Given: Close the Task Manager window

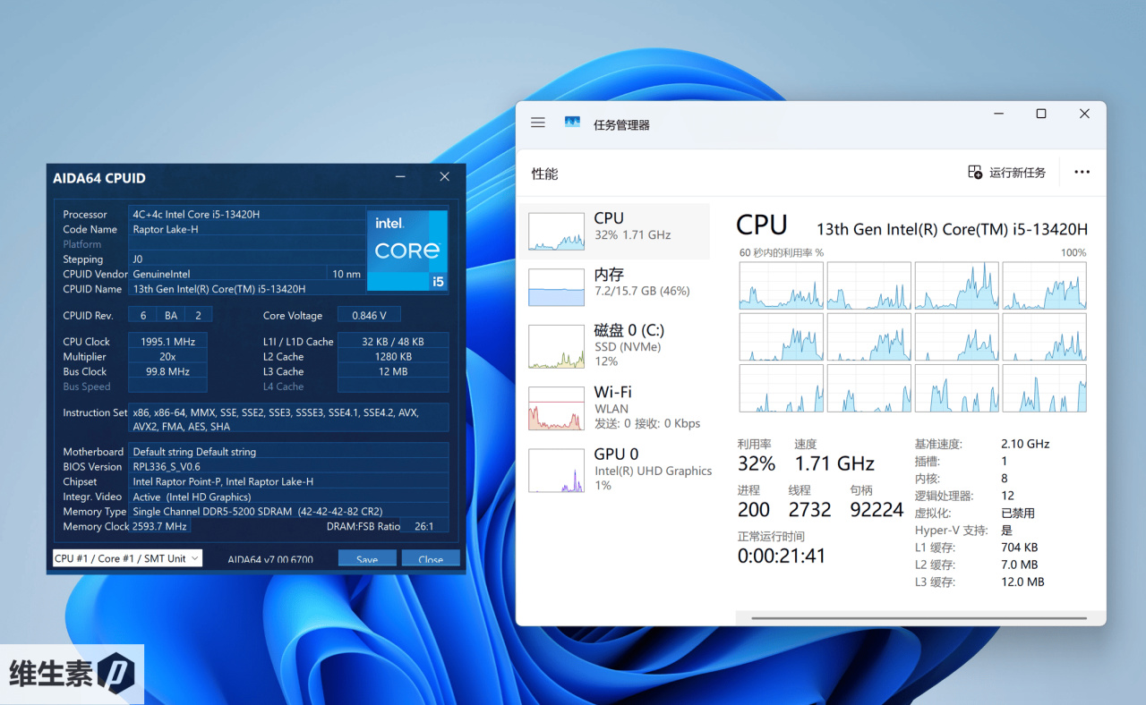Looking at the screenshot, I should pos(1084,114).
